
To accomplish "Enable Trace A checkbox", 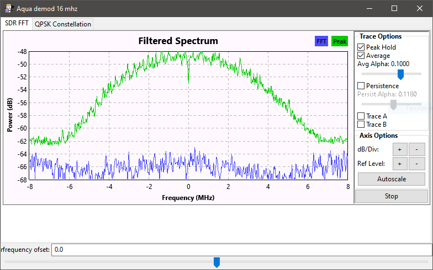I will pyautogui.click(x=361, y=116).
